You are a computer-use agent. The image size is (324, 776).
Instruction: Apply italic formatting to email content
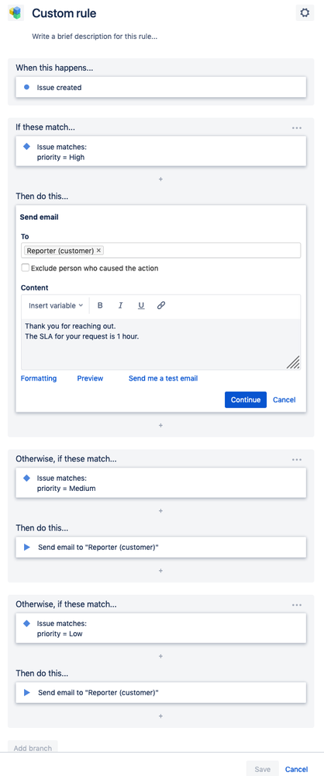pyautogui.click(x=120, y=305)
